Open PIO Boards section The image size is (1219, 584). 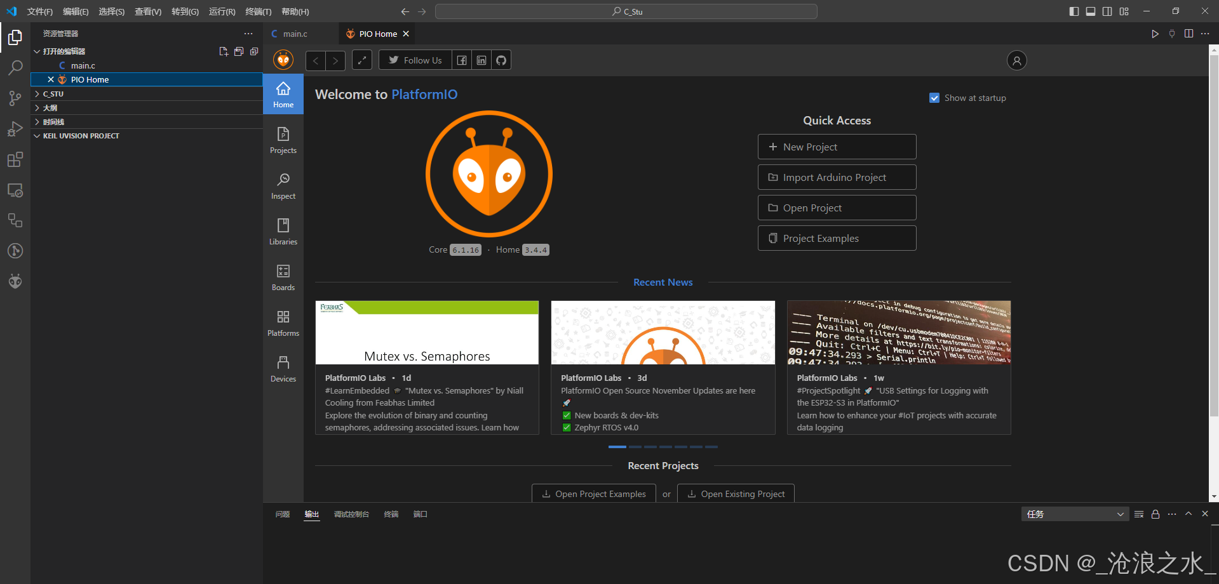283,277
